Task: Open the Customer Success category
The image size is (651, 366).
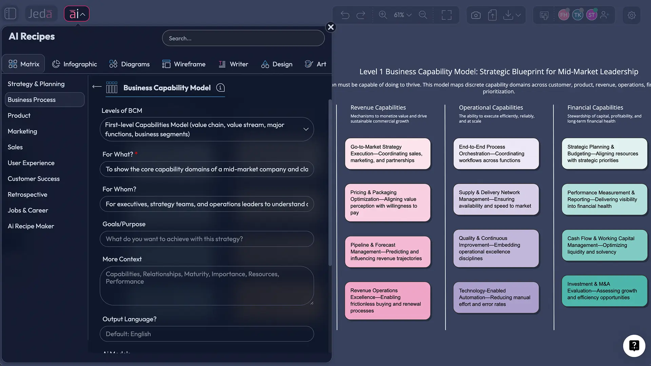Action: 34,179
